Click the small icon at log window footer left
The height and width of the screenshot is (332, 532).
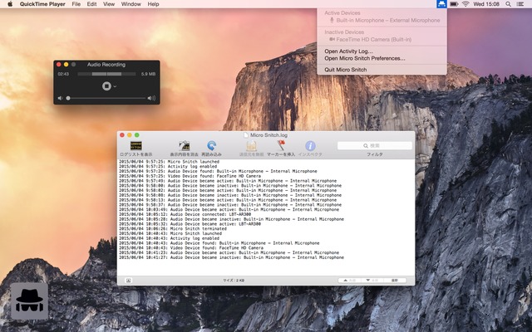(129, 281)
